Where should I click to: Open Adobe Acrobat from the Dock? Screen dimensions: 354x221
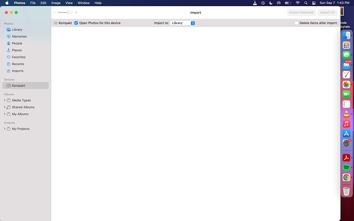(346, 157)
